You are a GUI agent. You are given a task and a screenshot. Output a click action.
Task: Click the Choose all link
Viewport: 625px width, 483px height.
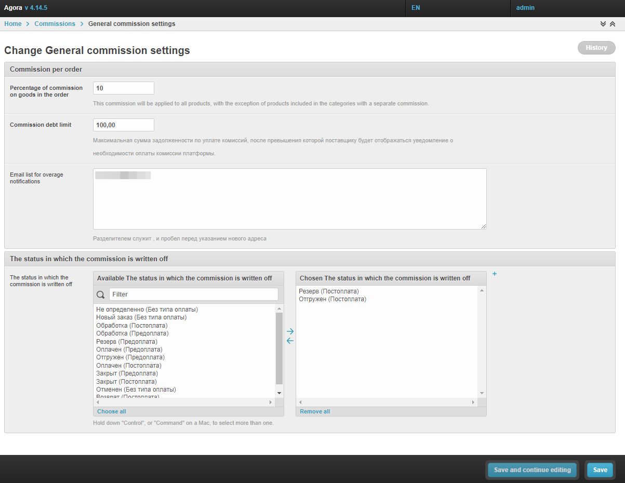pos(112,411)
